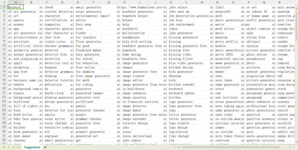298x150 pixels.
Task: Select row 32 header
Action: pos(4,140)
